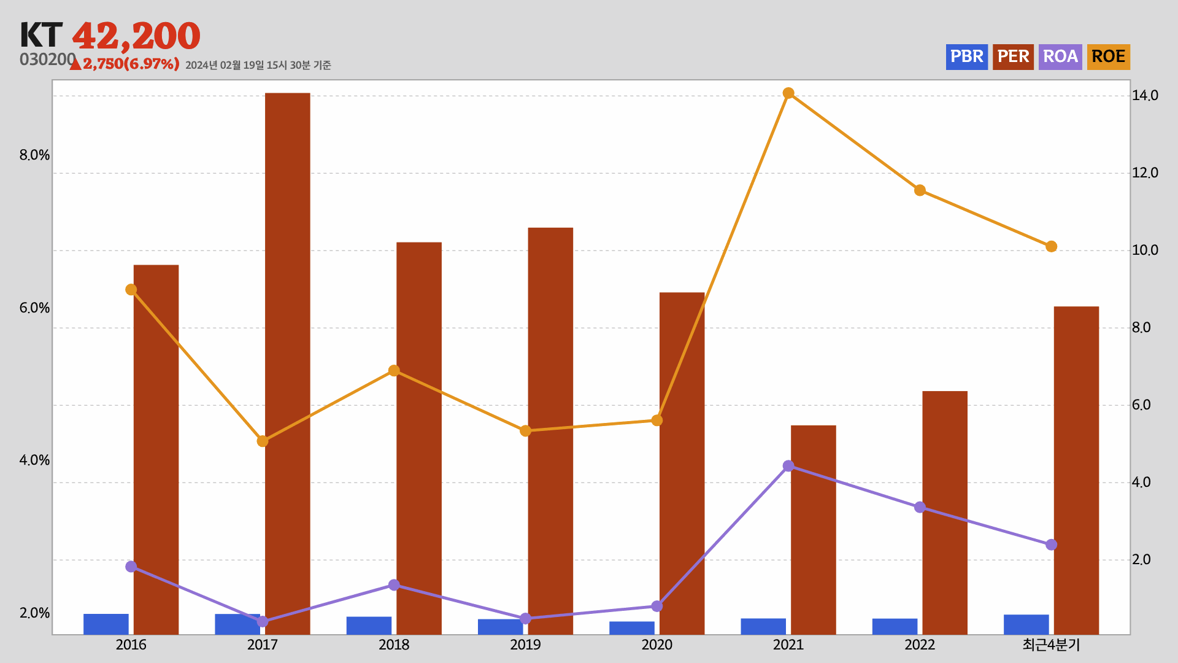The width and height of the screenshot is (1178, 663).
Task: Toggle the ROA legend badge
Action: [1060, 56]
